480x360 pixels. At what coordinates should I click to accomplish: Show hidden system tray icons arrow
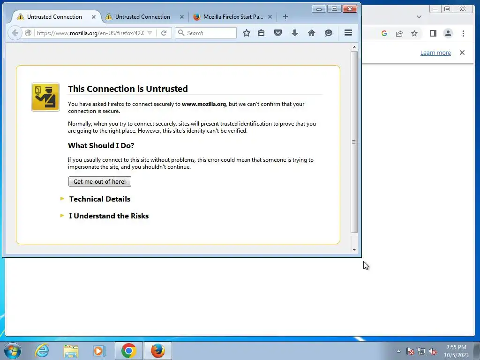(x=398, y=351)
